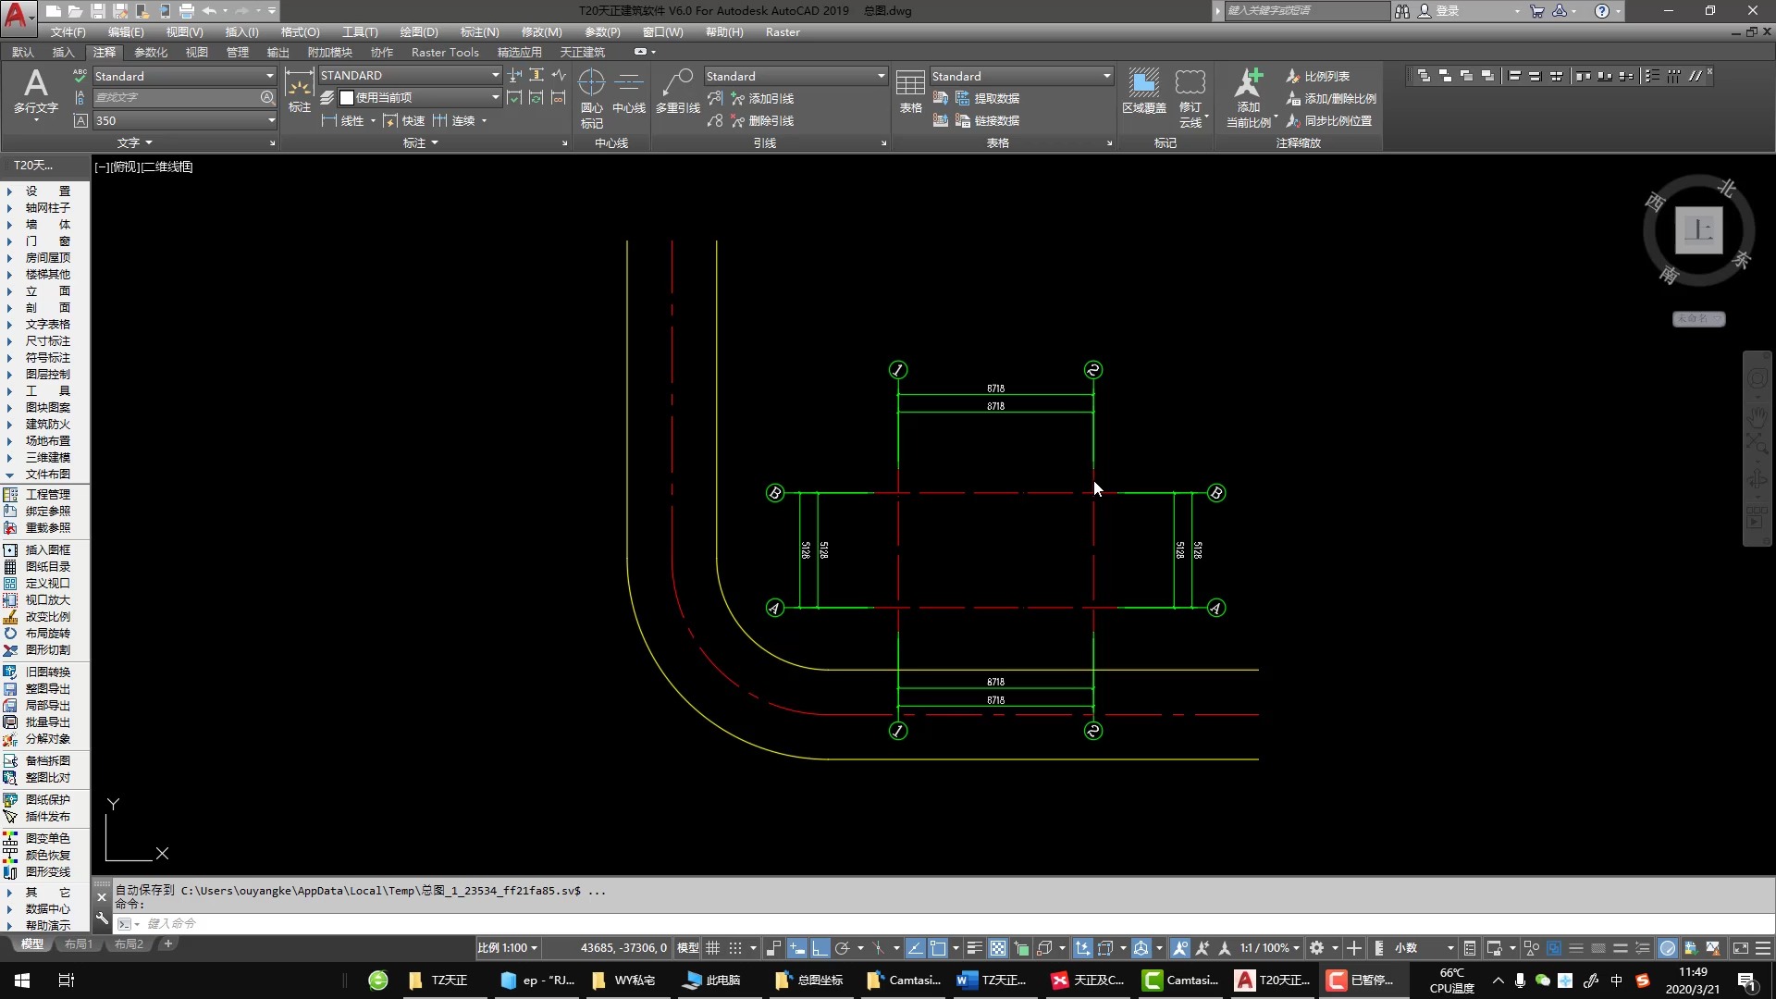
Task: Click the 添加引线 button
Action: [x=770, y=99]
